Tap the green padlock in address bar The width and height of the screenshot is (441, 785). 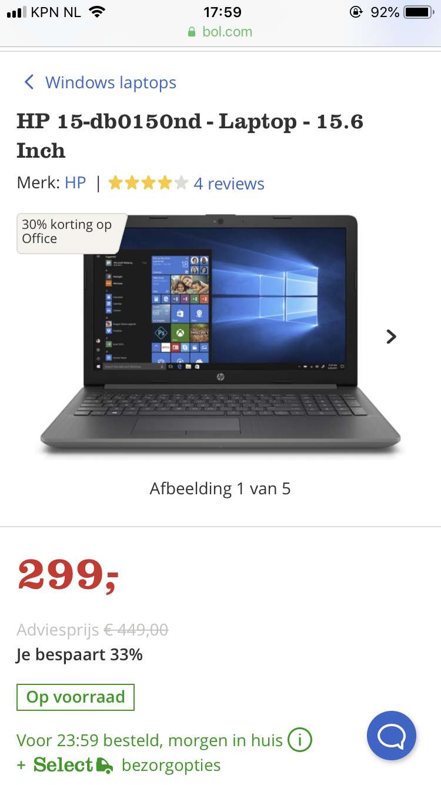192,32
